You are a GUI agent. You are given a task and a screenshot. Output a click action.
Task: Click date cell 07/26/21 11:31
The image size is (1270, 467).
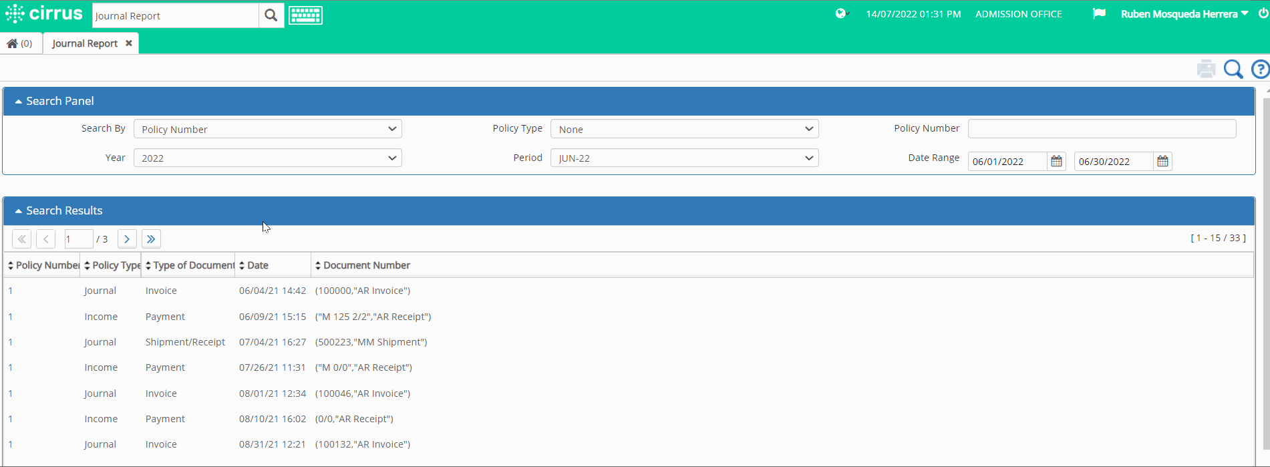click(273, 367)
